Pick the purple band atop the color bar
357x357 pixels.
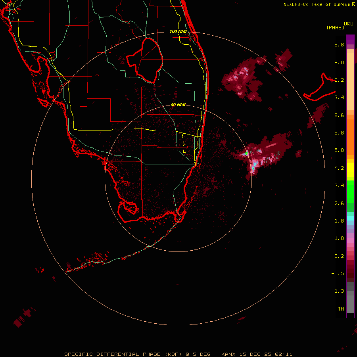[350, 40]
